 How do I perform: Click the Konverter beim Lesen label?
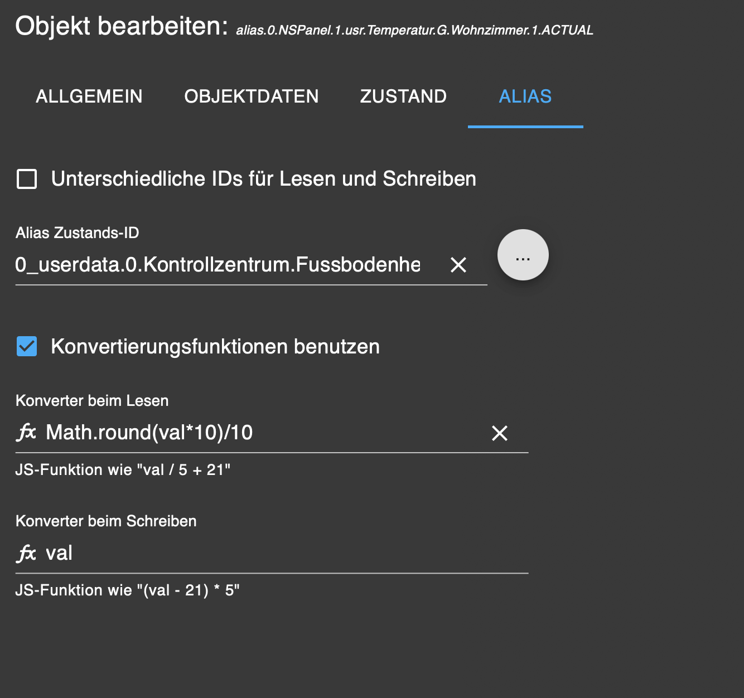(x=92, y=401)
